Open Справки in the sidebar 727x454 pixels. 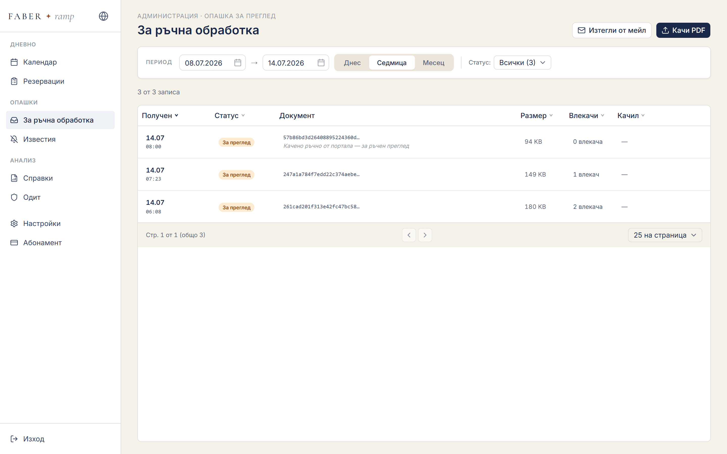pyautogui.click(x=60, y=178)
